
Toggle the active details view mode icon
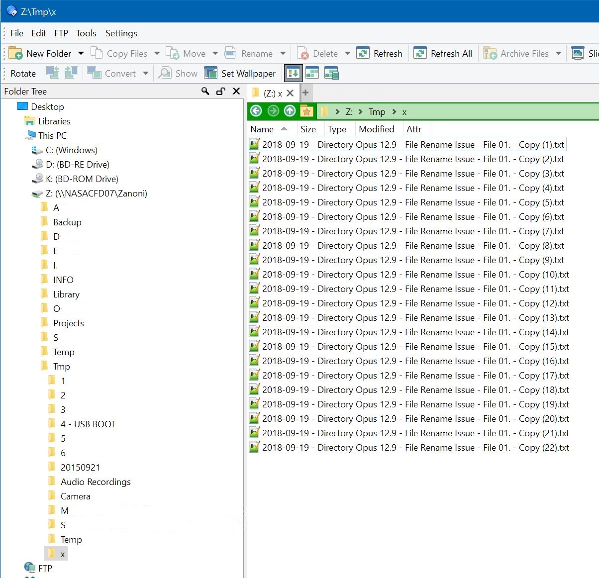pyautogui.click(x=294, y=73)
